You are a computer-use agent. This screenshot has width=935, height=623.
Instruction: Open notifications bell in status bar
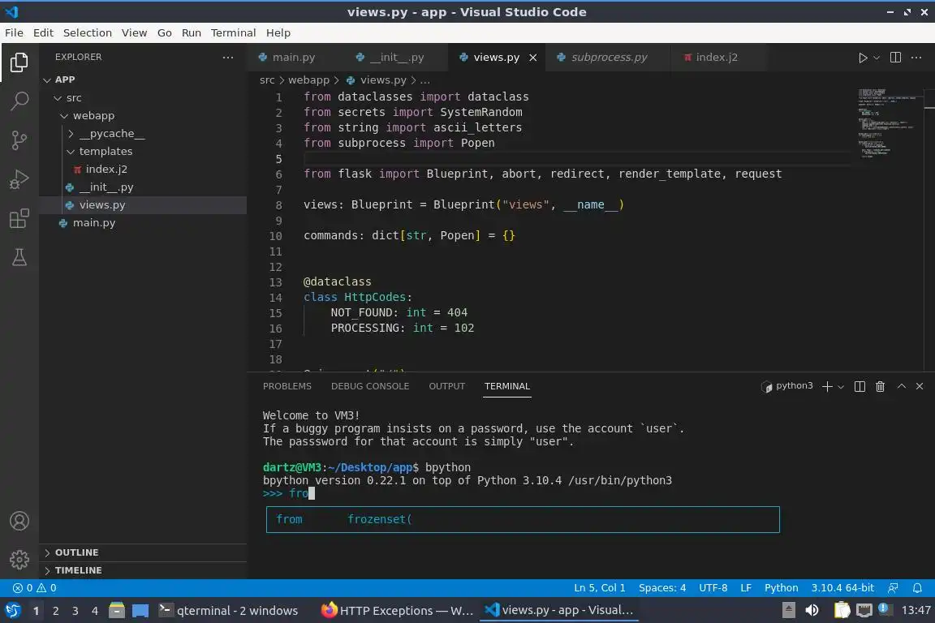pos(917,588)
